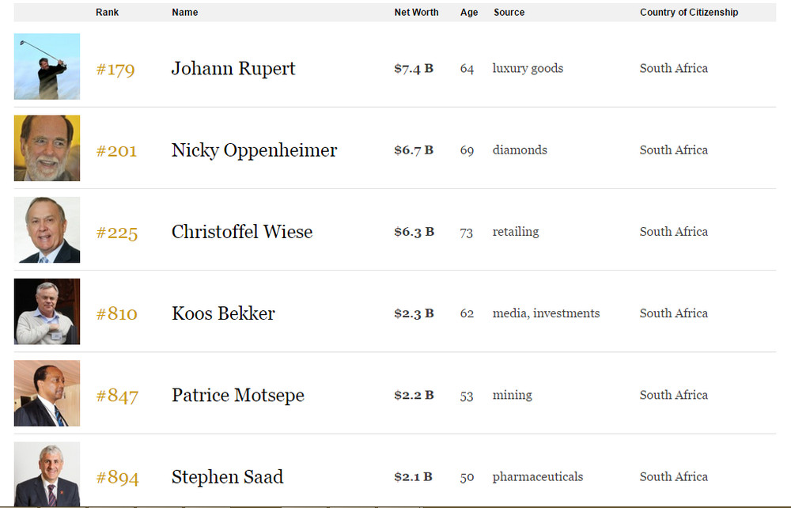Click Patrice Motsepe's portrait image
Viewport: 791px width, 508px height.
tap(47, 393)
